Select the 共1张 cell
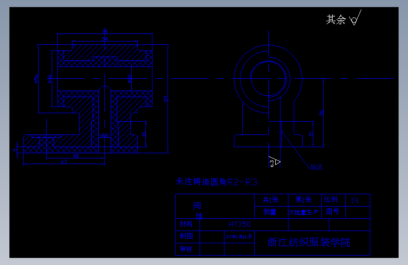The image size is (408, 265). (271, 200)
